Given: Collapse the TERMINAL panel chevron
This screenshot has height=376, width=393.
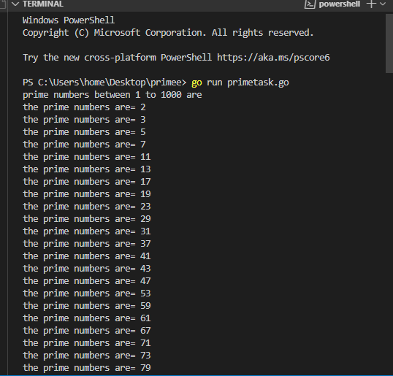Looking at the screenshot, I should pyautogui.click(x=15, y=4).
